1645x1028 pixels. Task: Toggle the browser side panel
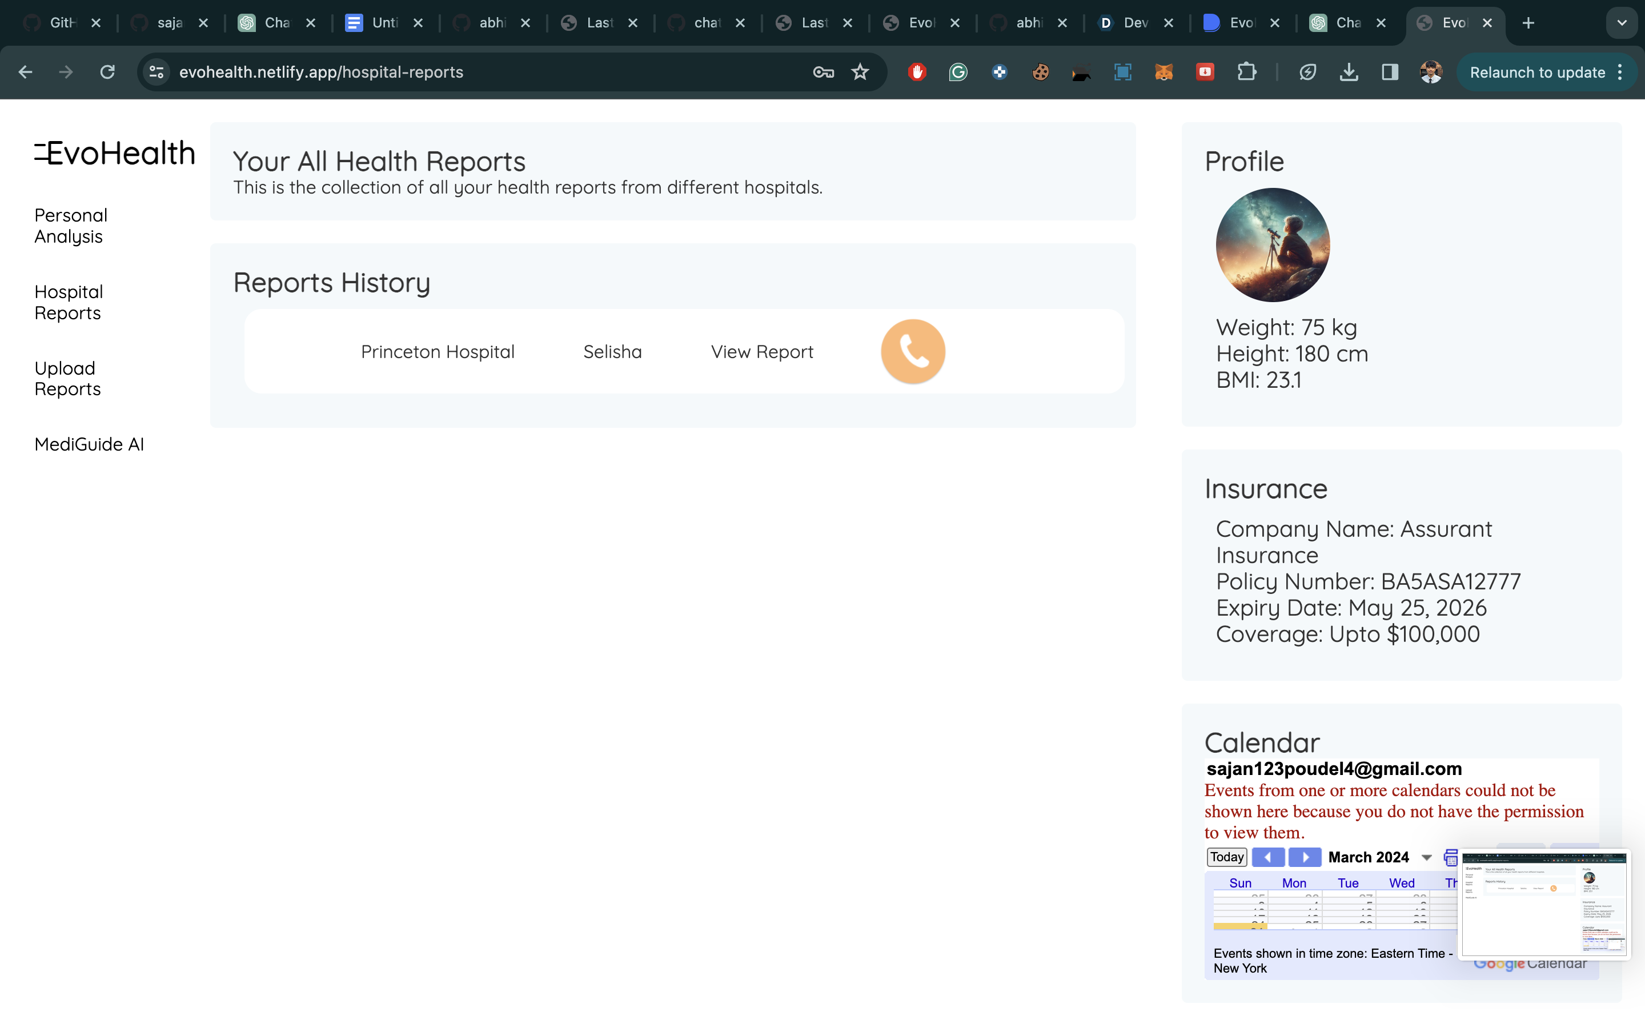[x=1390, y=72]
